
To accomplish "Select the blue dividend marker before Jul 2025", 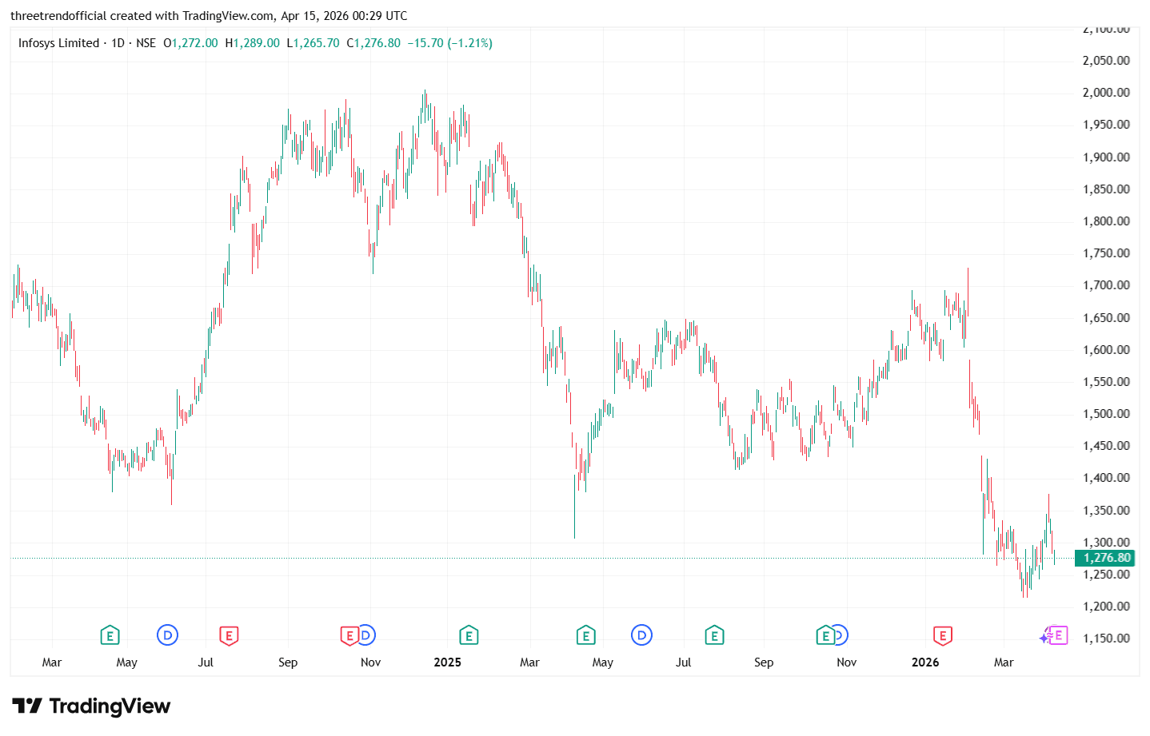I will click(x=641, y=635).
